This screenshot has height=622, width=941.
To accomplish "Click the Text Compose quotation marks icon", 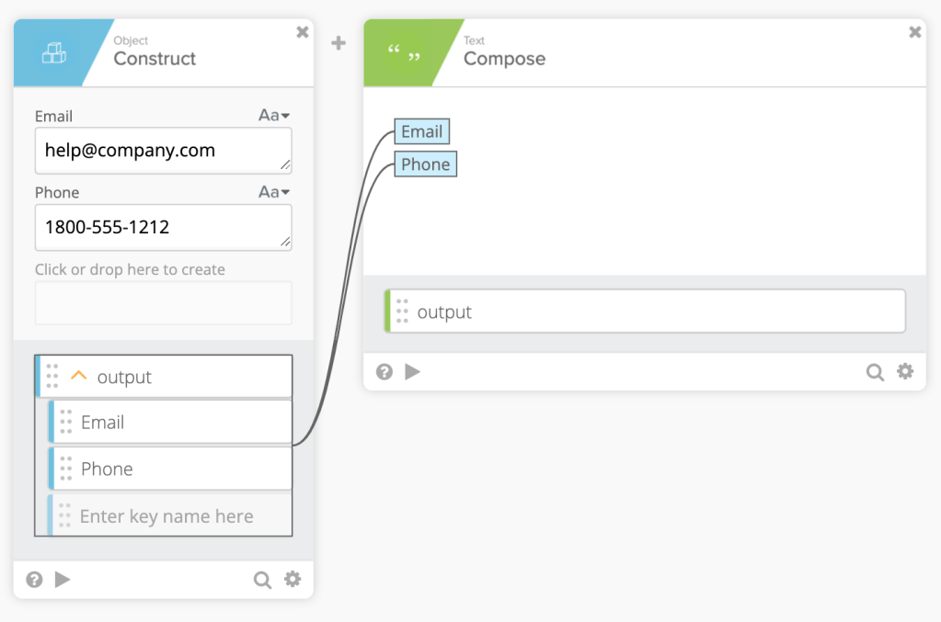I will [405, 55].
